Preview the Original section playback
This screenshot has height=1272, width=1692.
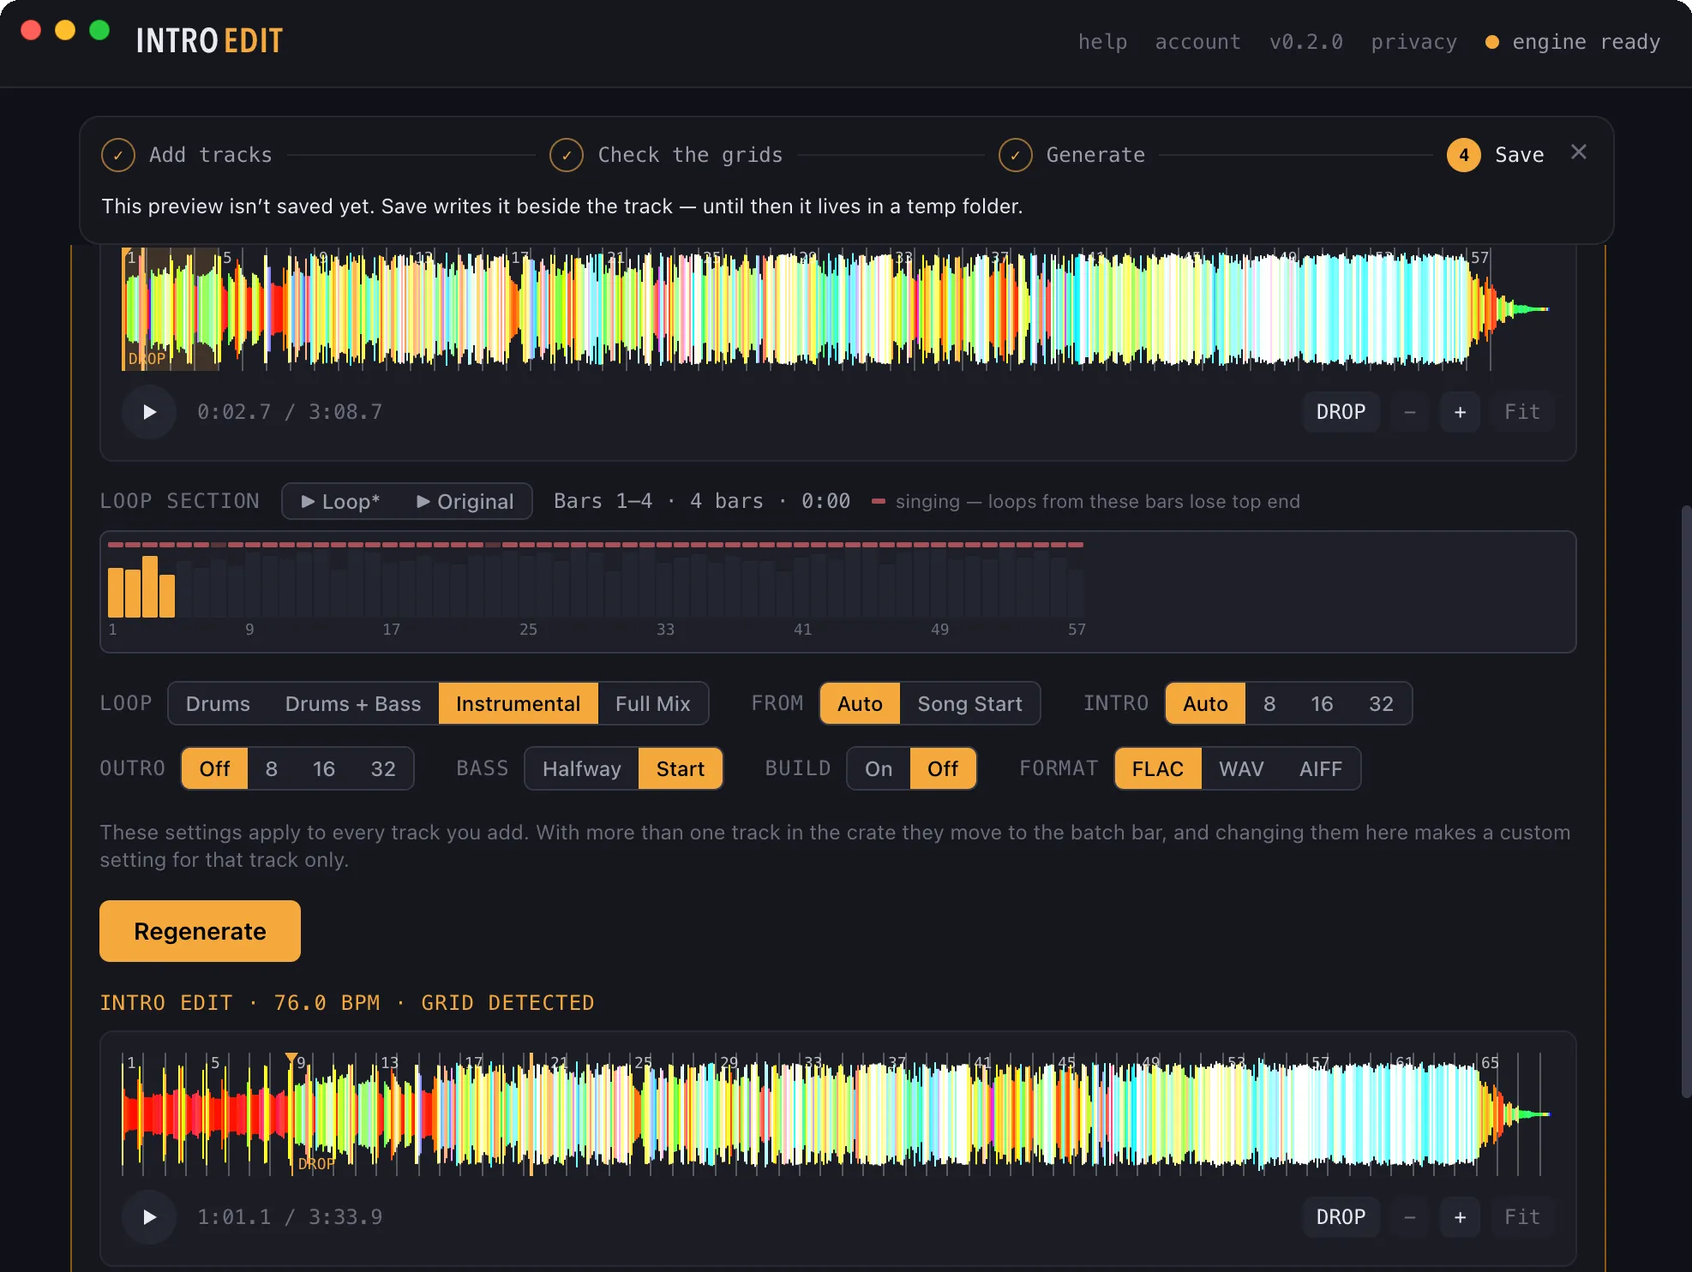(465, 502)
